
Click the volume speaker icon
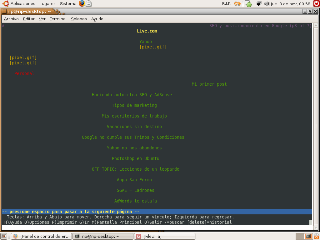tap(267, 4)
